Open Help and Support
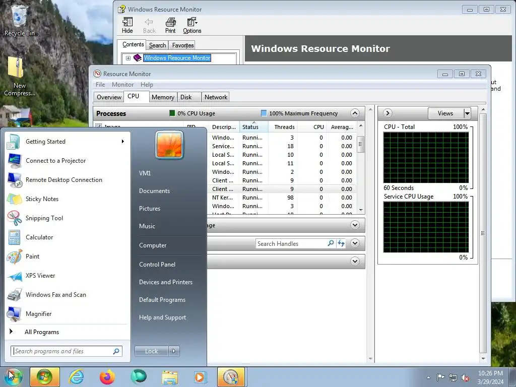This screenshot has height=387, width=516. point(162,317)
